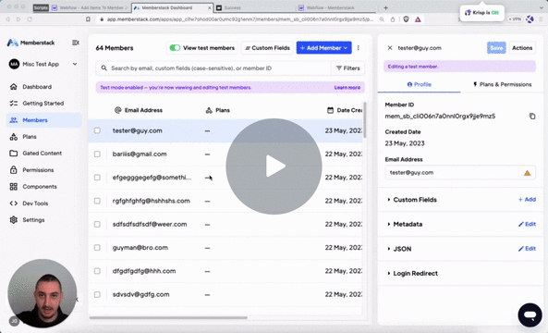
Task: Toggle View test members switch
Action: [175, 48]
